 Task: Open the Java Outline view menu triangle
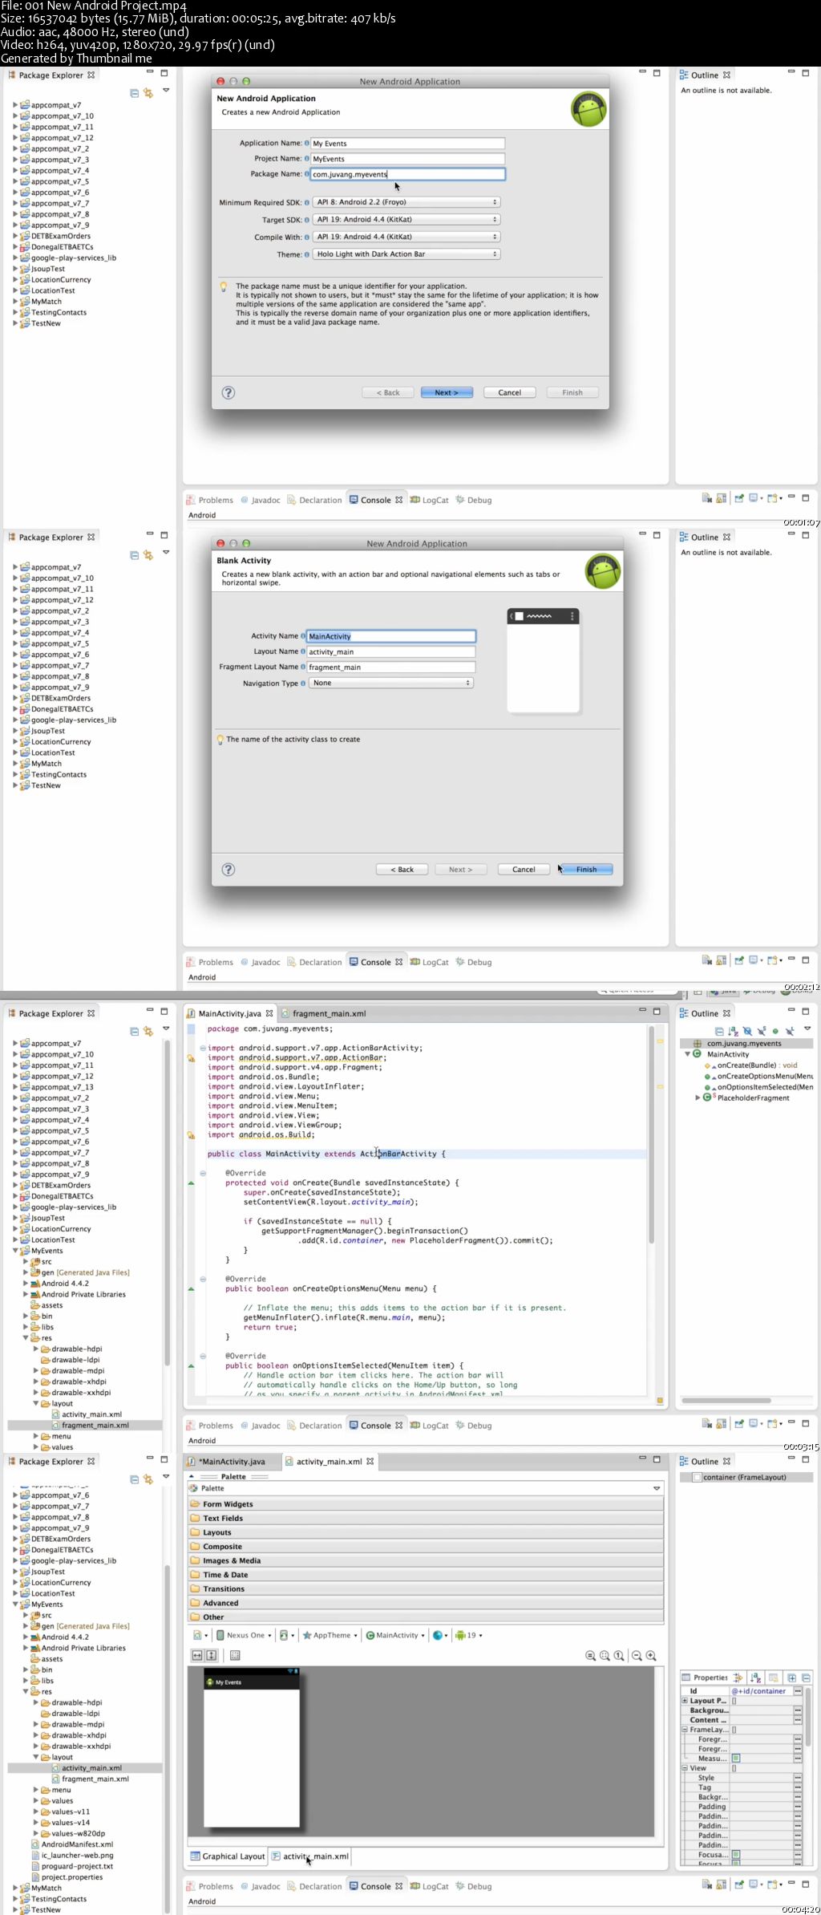[807, 1029]
